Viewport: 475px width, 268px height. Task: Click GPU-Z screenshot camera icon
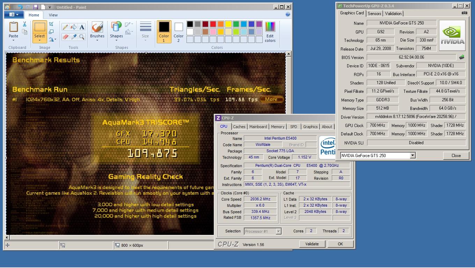(464, 13)
